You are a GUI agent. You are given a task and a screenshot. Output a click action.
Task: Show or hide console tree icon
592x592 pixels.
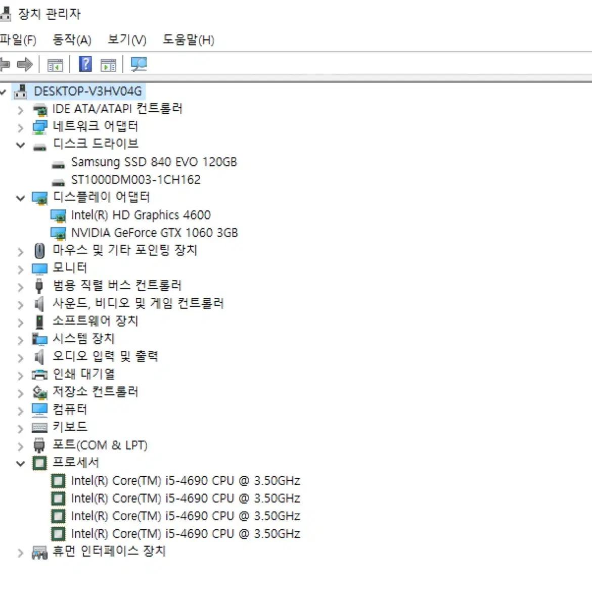pos(55,65)
